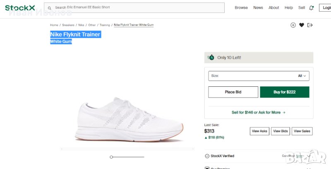Click the StockX logo

point(20,7)
